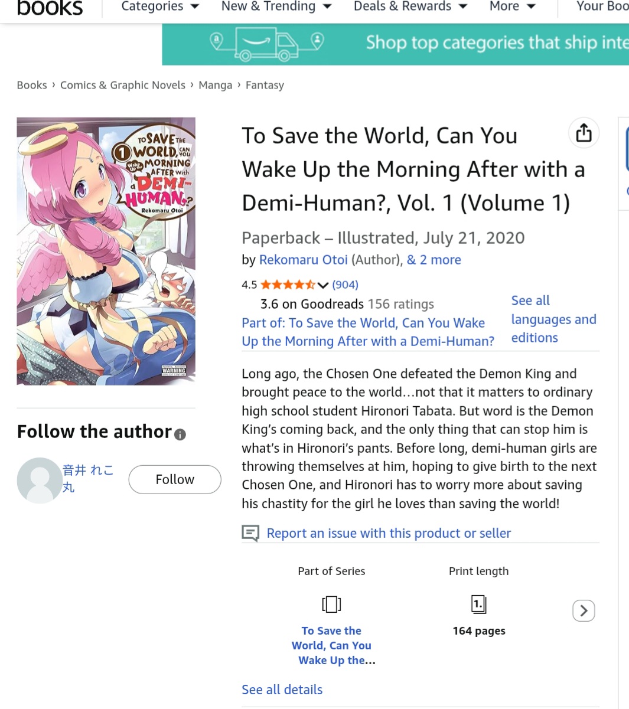Open the New & Trending dropdown
The width and height of the screenshot is (629, 709).
(276, 6)
